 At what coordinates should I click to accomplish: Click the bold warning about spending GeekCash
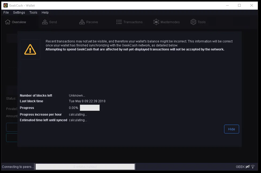[x=135, y=49]
